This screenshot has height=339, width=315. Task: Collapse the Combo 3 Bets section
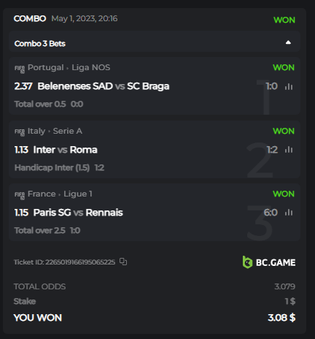pyautogui.click(x=288, y=42)
